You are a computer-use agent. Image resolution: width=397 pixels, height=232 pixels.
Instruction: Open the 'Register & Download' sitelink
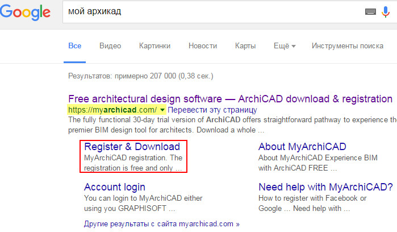[132, 147]
